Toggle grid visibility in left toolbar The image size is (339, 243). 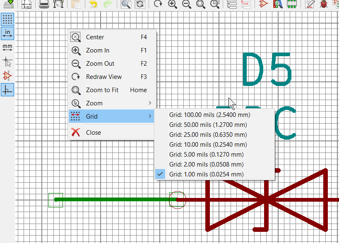tap(7, 19)
